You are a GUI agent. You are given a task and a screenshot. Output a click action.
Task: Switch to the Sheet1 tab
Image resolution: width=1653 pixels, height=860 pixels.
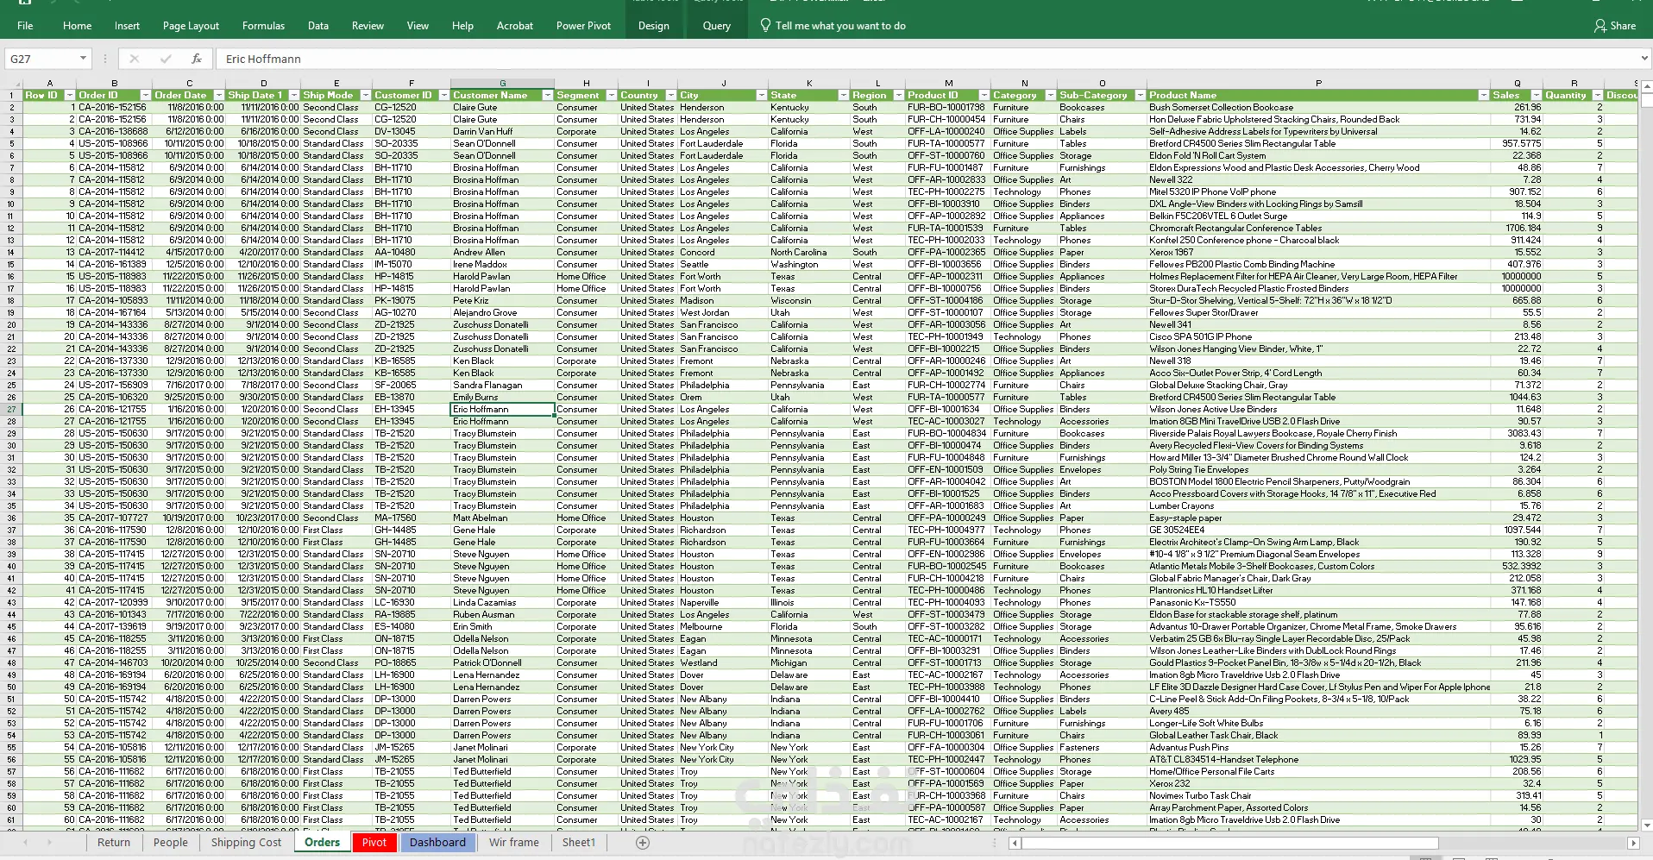[x=579, y=843]
